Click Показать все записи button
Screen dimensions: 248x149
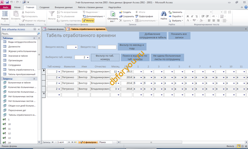(179, 36)
